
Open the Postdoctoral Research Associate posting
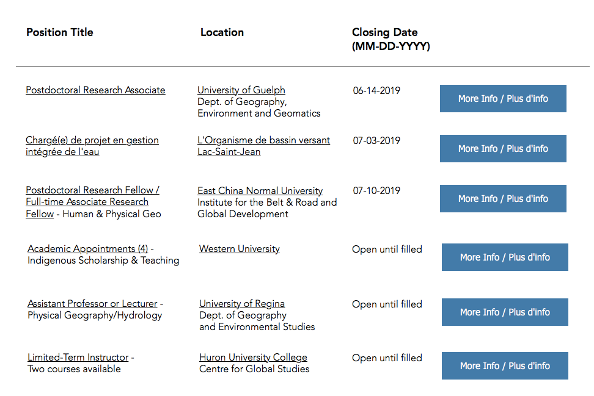coord(95,90)
